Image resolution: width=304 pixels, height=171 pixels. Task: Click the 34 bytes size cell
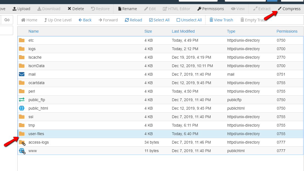click(x=152, y=142)
